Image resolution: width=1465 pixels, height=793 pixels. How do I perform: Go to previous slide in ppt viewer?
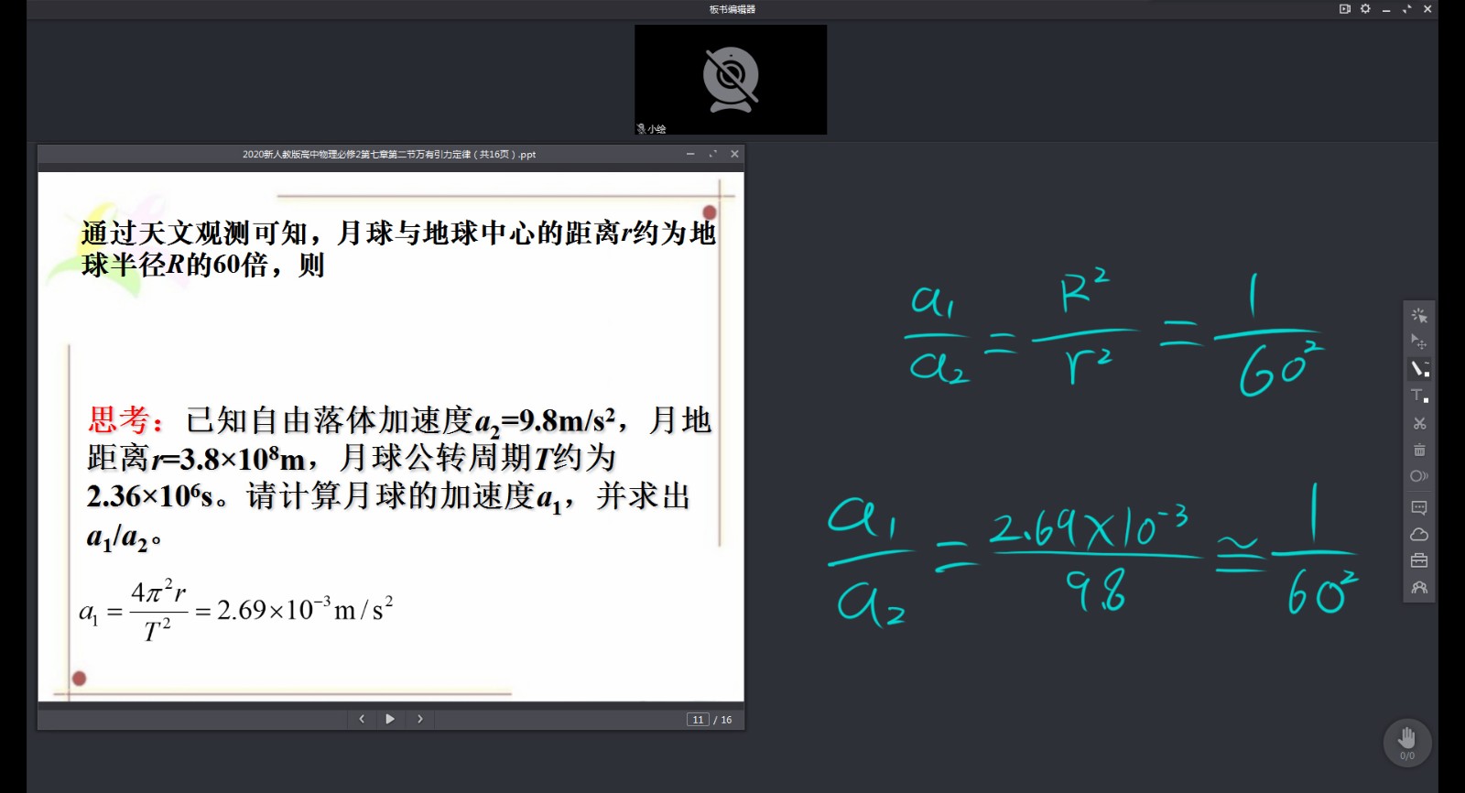[362, 719]
